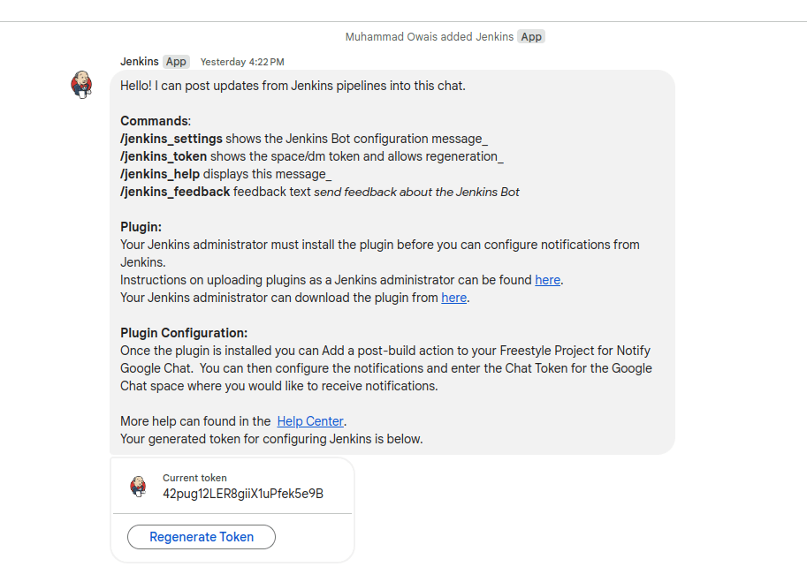Image resolution: width=807 pixels, height=567 pixels.
Task: Click the Jenkins avatar beside the message
Action: tap(82, 85)
